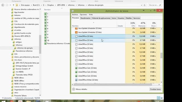
Task: Open 'mis clases' folder in tree
Action: click(x=18, y=60)
